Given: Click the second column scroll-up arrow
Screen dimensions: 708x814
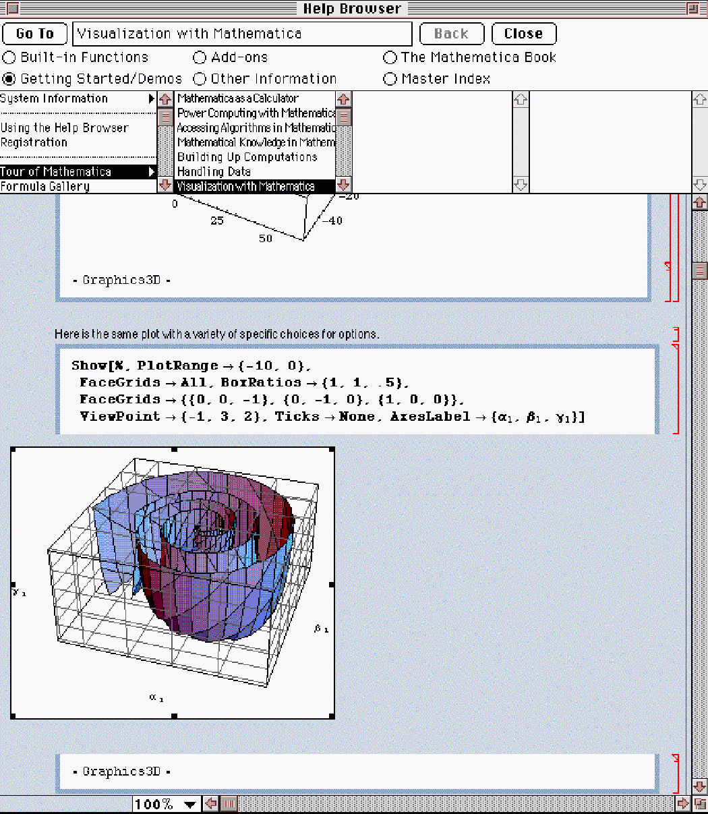Looking at the screenshot, I should pos(344,99).
